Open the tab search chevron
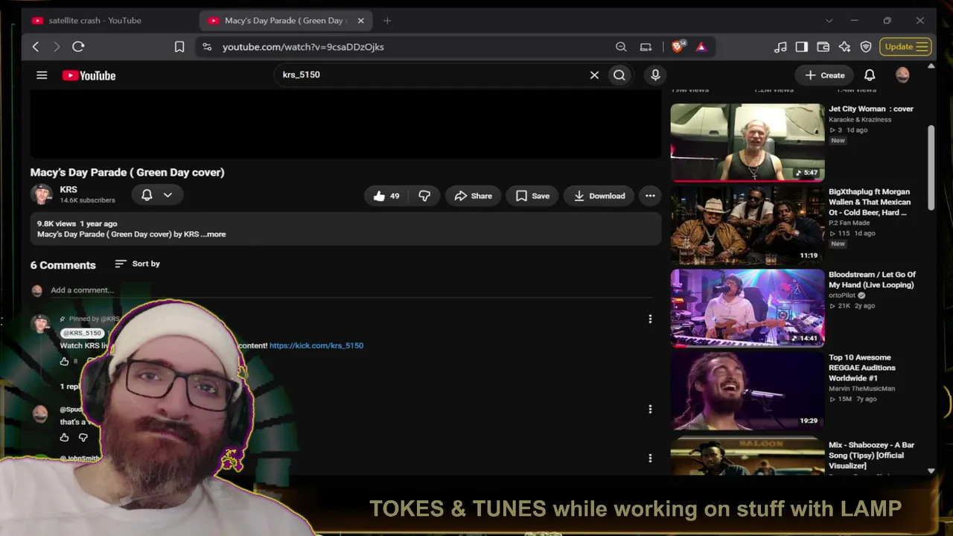 (x=829, y=20)
